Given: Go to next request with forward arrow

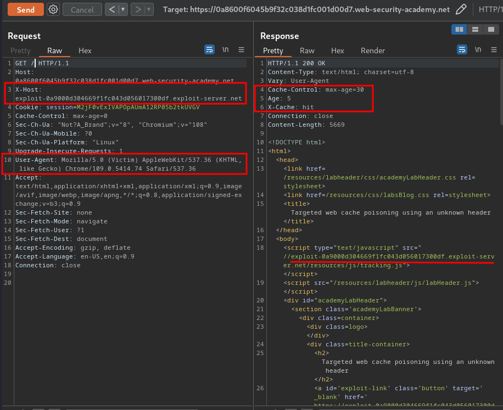Looking at the screenshot, I should pyautogui.click(x=138, y=10).
